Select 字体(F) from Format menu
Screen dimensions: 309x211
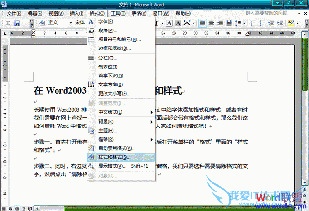click(121, 22)
